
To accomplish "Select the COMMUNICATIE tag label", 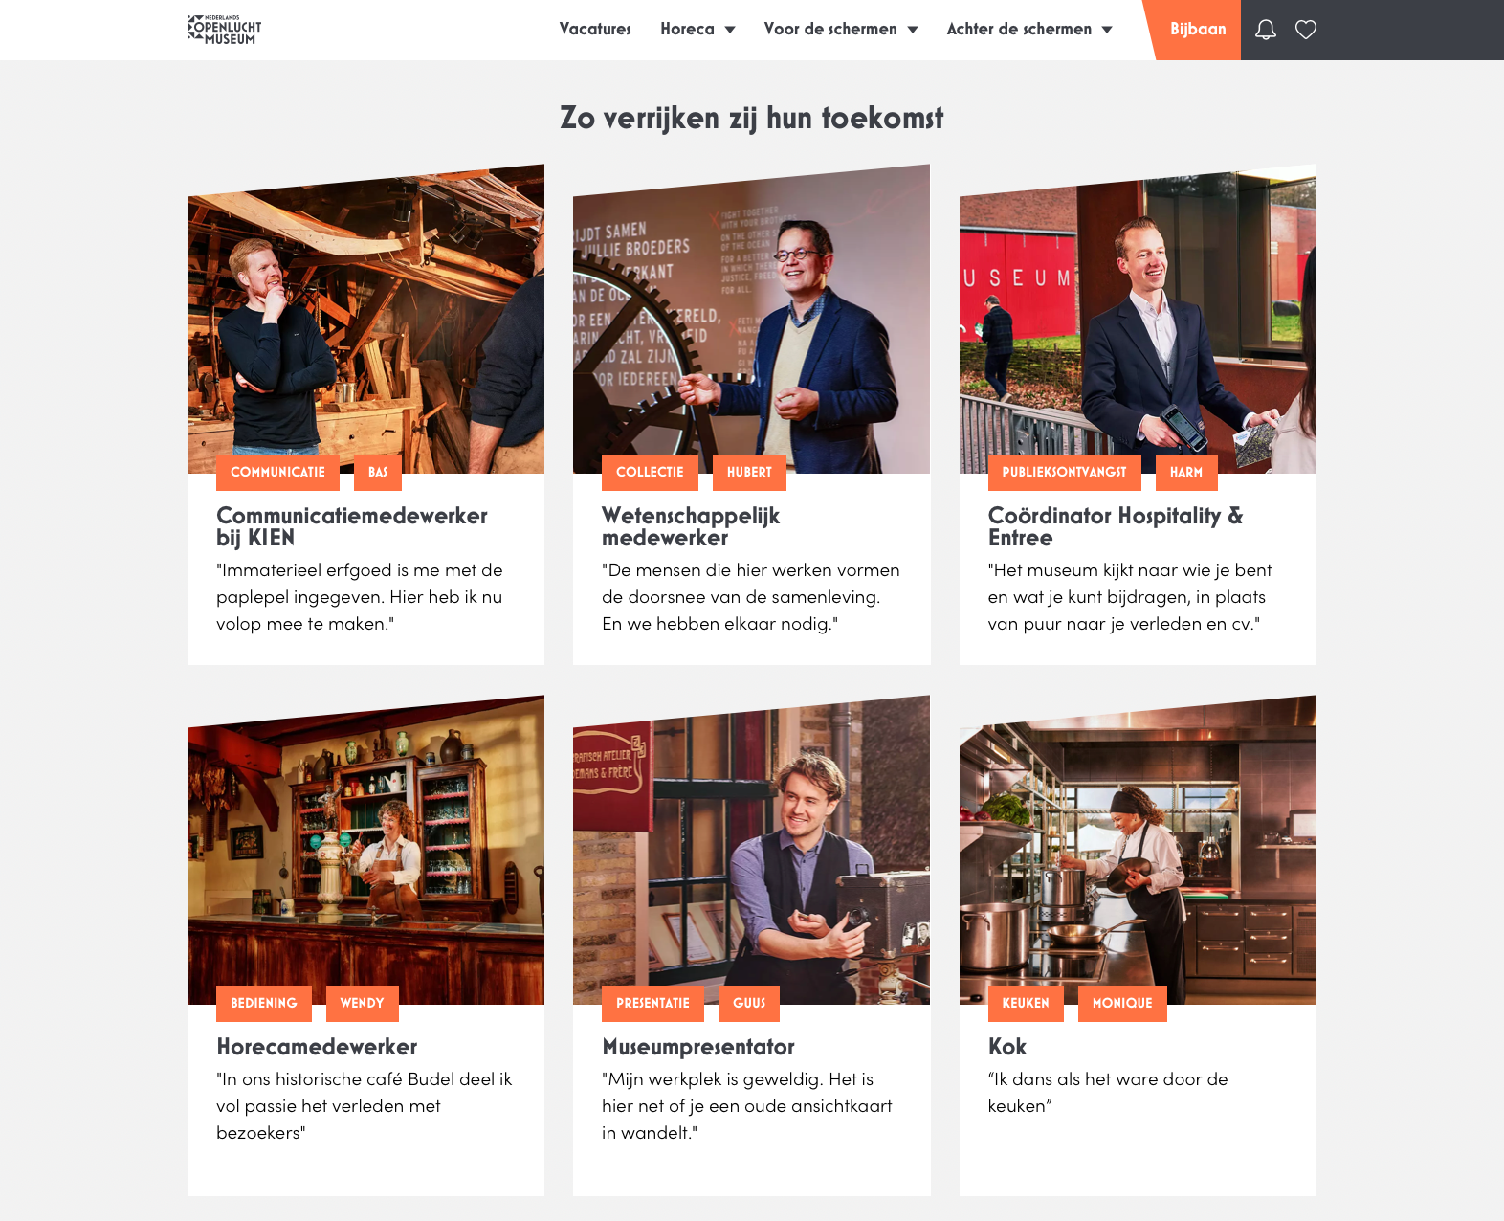I will point(277,472).
